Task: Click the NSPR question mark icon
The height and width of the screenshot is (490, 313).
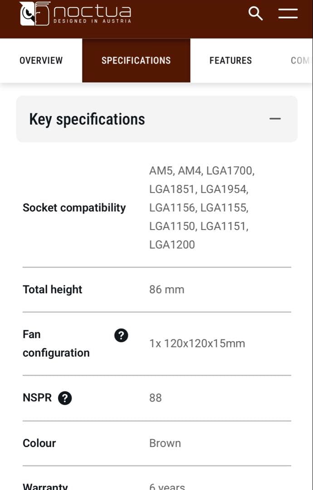Action: click(65, 398)
